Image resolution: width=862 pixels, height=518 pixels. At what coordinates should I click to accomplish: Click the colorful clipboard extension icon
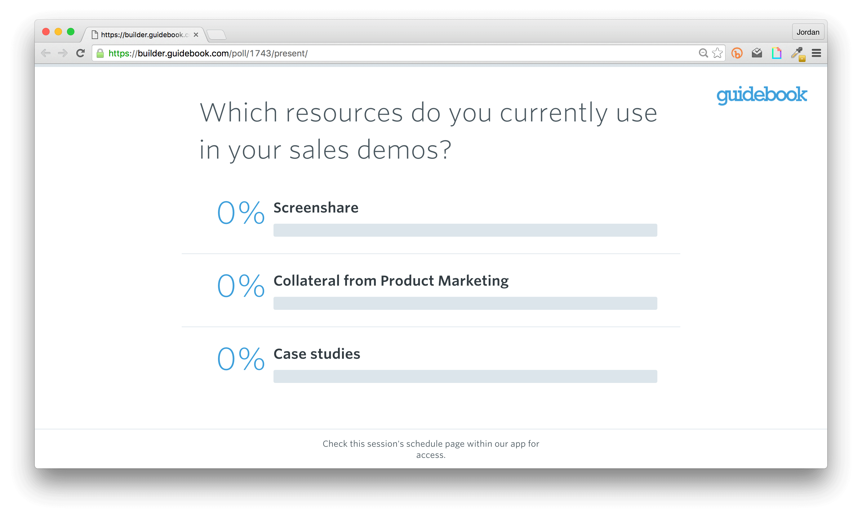click(x=776, y=53)
